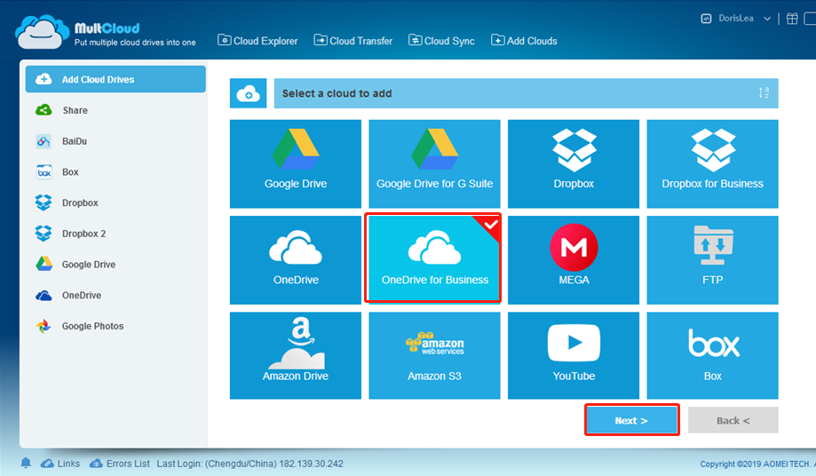Select the Amazon Drive tile

(296, 356)
